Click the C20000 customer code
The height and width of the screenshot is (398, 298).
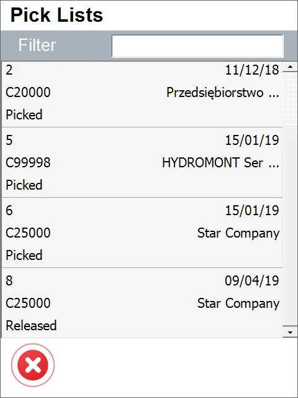pos(28,92)
